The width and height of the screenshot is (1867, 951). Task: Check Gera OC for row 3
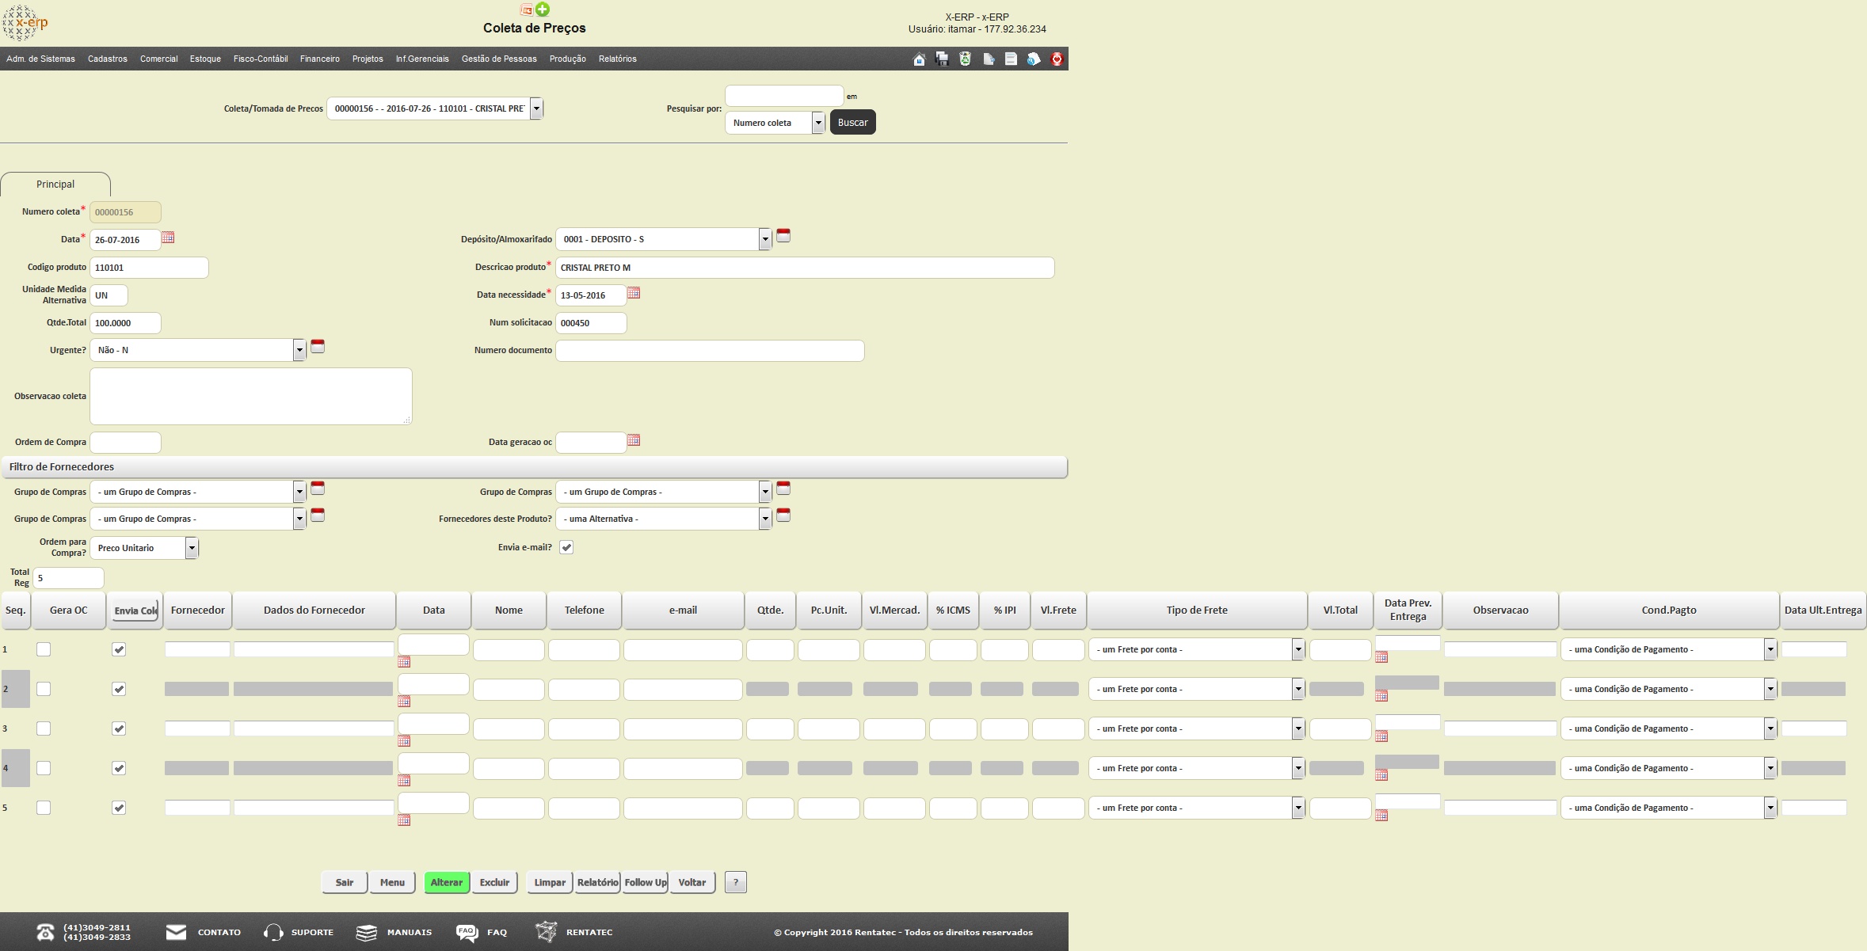coord(44,728)
